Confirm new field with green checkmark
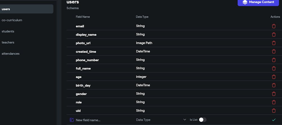The image size is (282, 125). click(274, 120)
